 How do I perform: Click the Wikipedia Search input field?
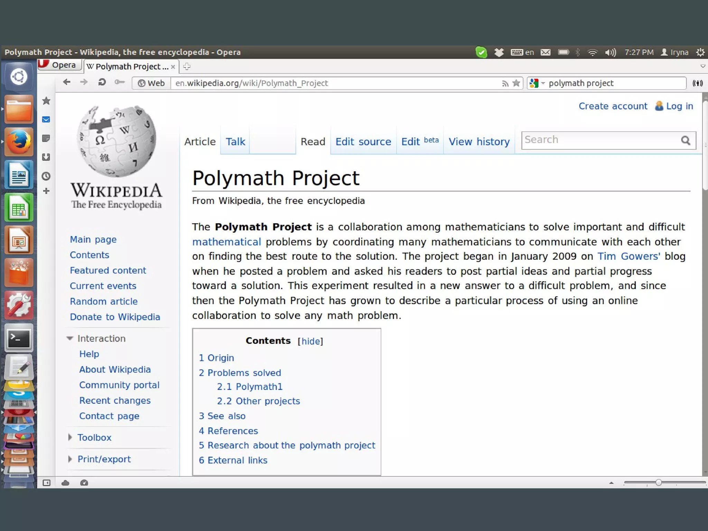600,140
